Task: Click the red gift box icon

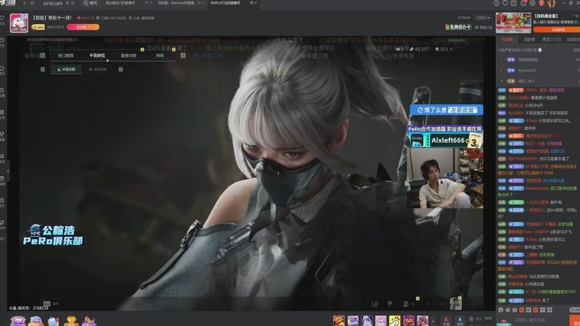Action: coord(542,3)
